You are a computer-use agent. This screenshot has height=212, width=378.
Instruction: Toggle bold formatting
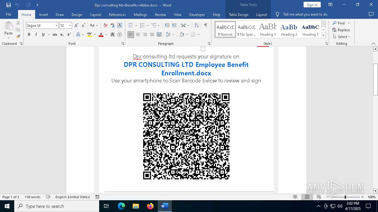point(29,34)
